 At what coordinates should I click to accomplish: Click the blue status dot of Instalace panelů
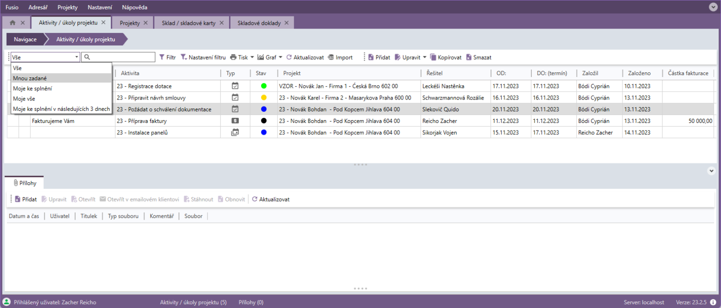click(x=264, y=132)
